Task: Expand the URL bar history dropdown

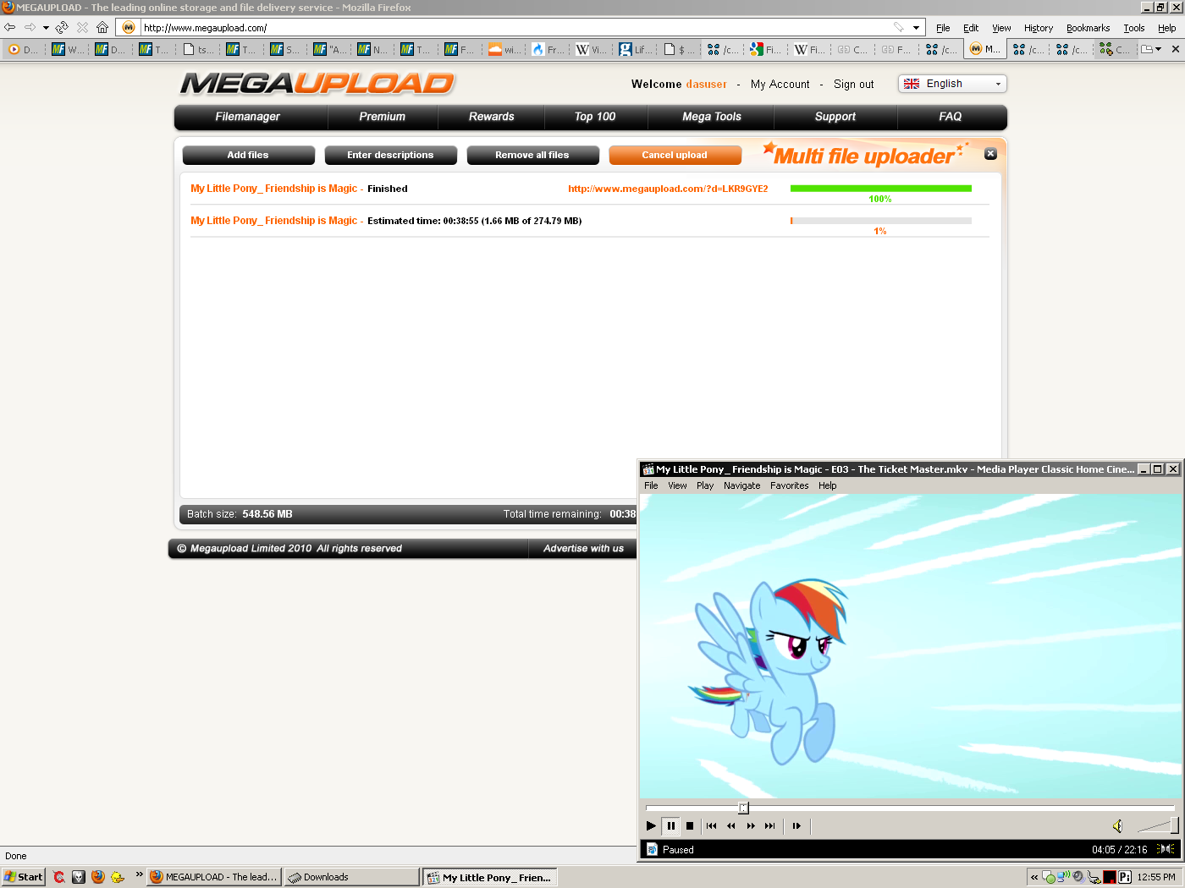Action: pos(916,28)
